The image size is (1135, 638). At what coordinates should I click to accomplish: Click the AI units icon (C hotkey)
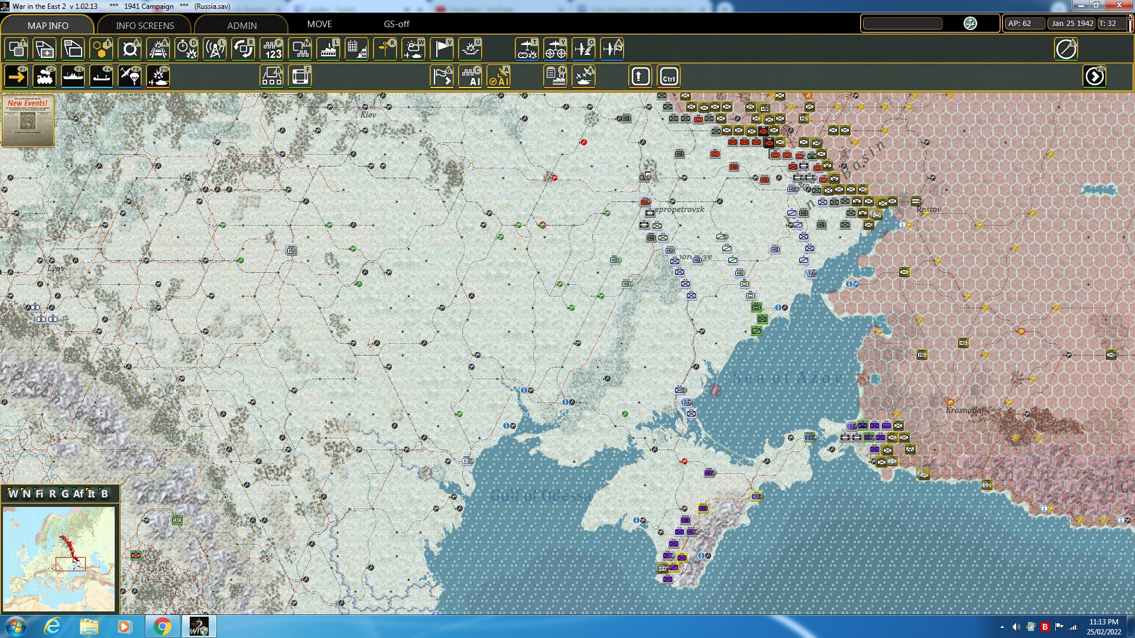point(471,77)
